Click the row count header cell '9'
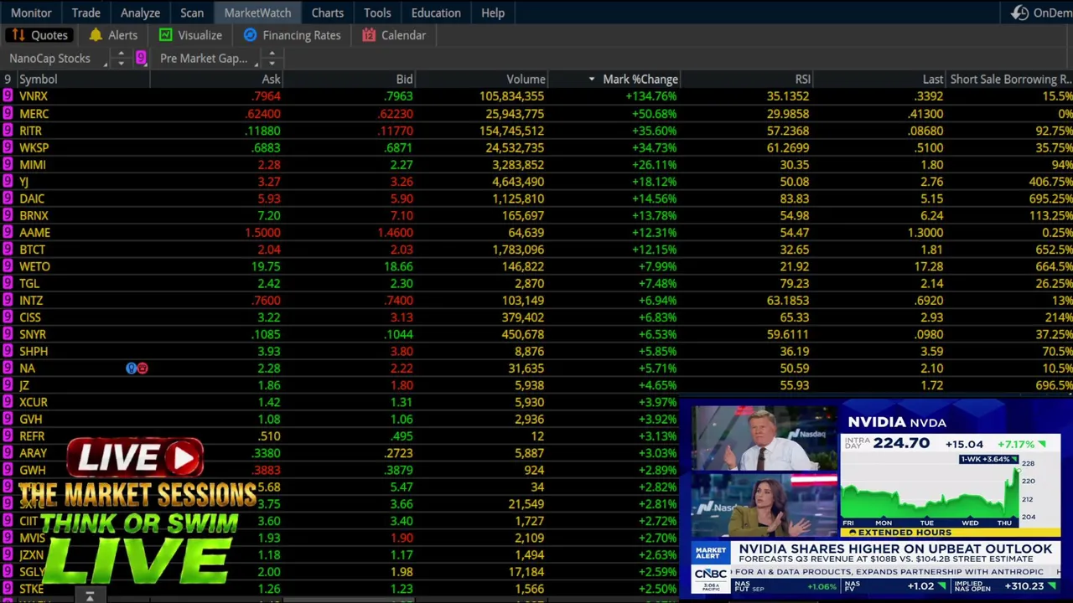 pyautogui.click(x=8, y=80)
